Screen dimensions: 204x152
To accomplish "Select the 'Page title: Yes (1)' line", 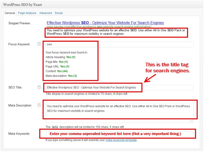I will point(57,62).
